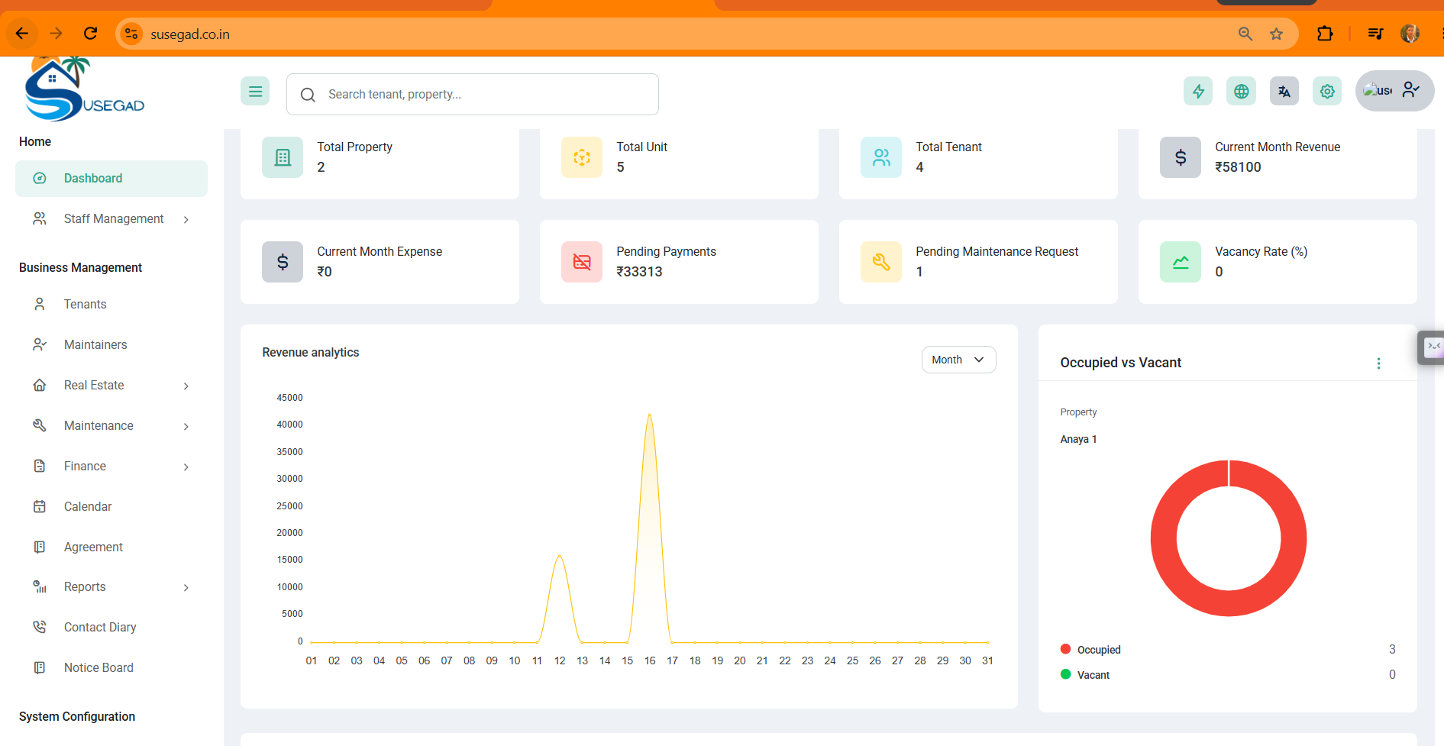This screenshot has width=1444, height=746.
Task: Click Current Month Revenue dollar icon
Action: 1181,157
